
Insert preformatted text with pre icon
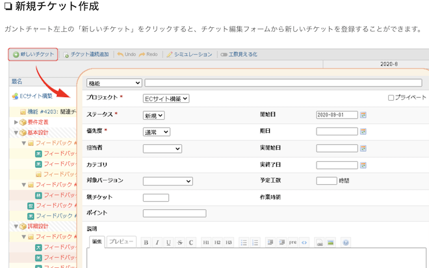292,243
